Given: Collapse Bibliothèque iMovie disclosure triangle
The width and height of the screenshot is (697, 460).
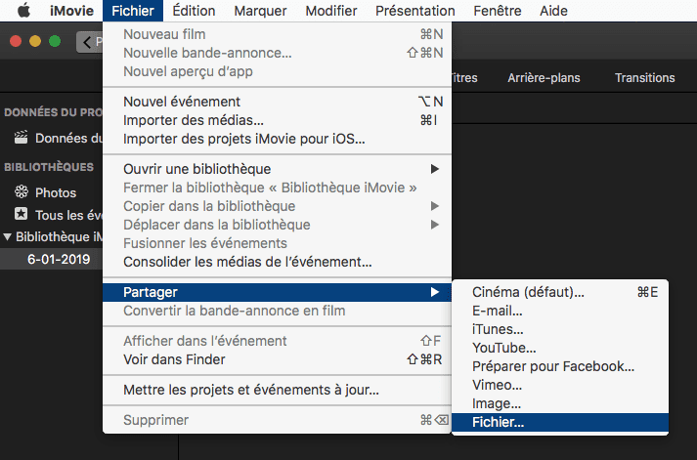Looking at the screenshot, I should (7, 236).
